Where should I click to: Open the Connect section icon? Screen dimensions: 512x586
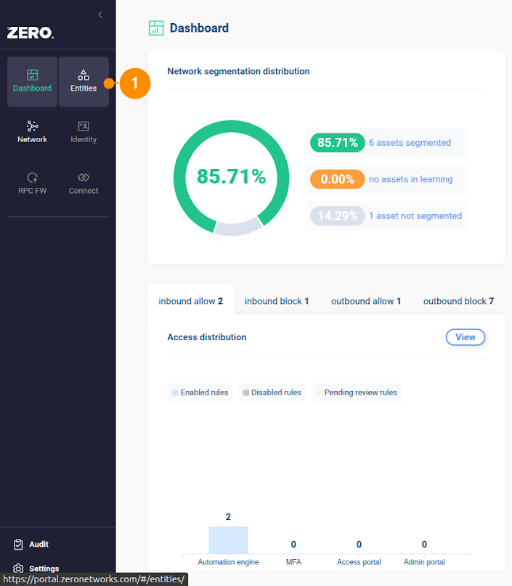[x=84, y=178]
